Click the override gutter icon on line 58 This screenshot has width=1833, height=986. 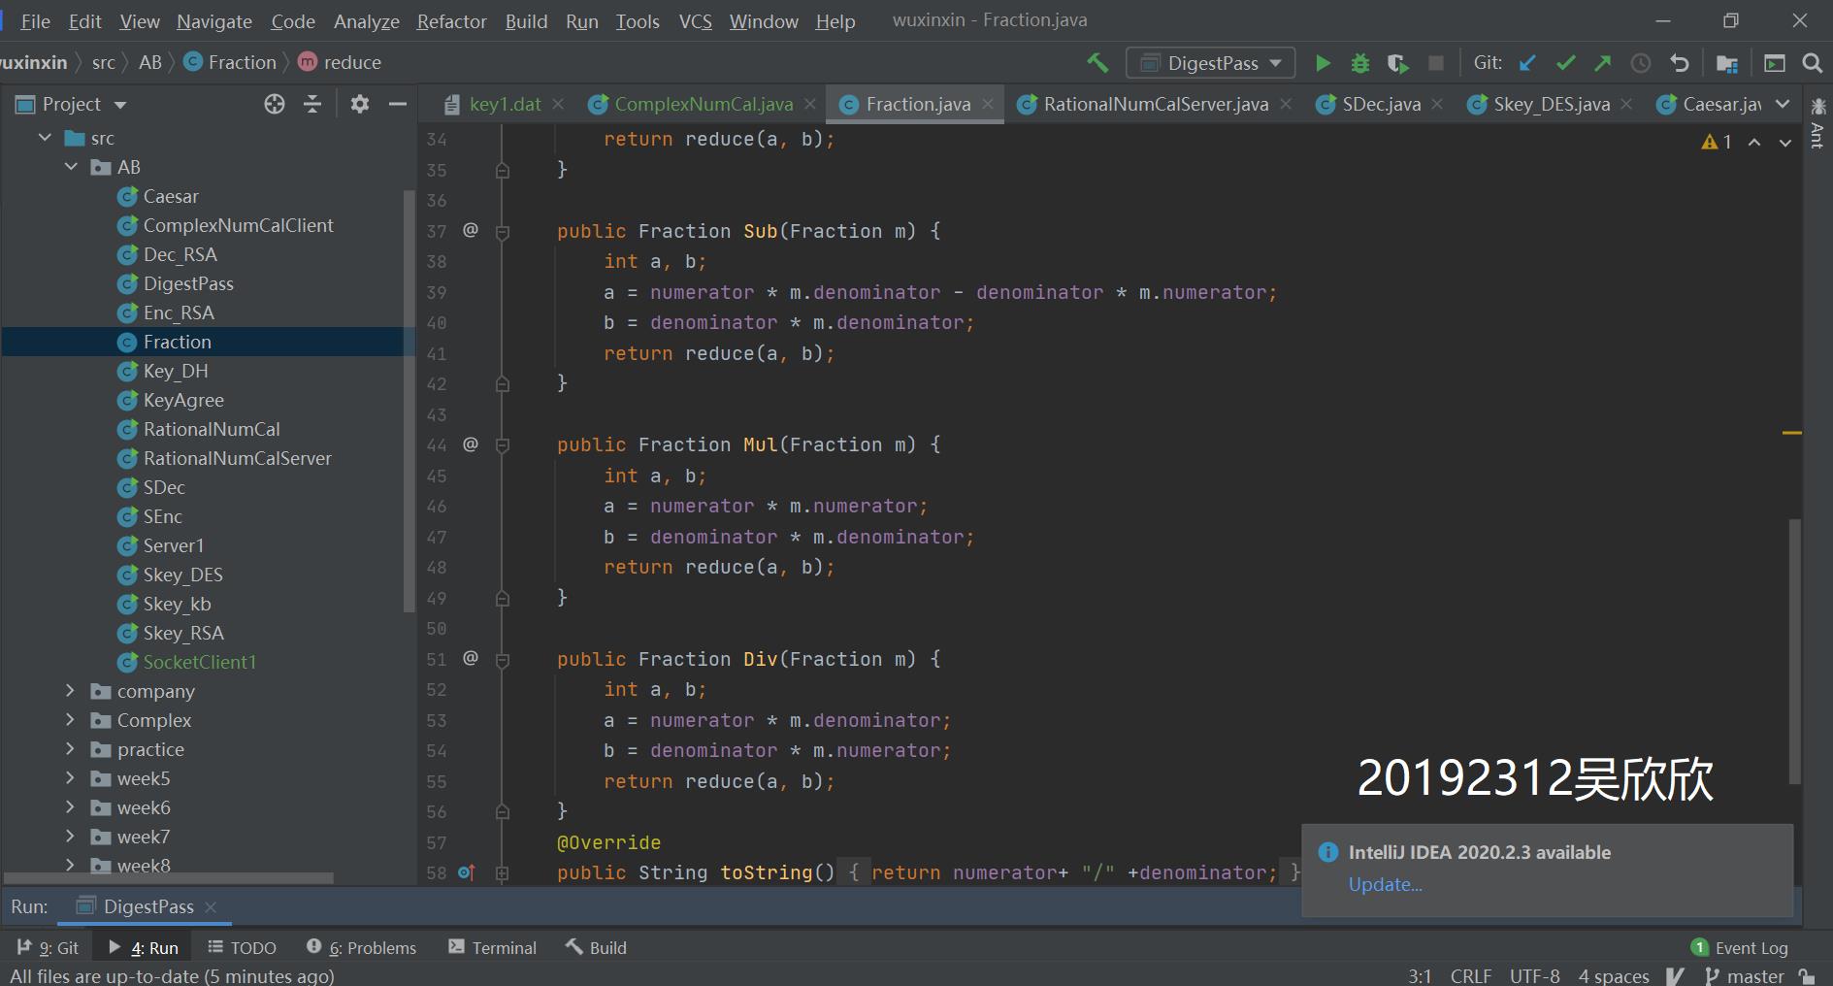[x=466, y=872]
